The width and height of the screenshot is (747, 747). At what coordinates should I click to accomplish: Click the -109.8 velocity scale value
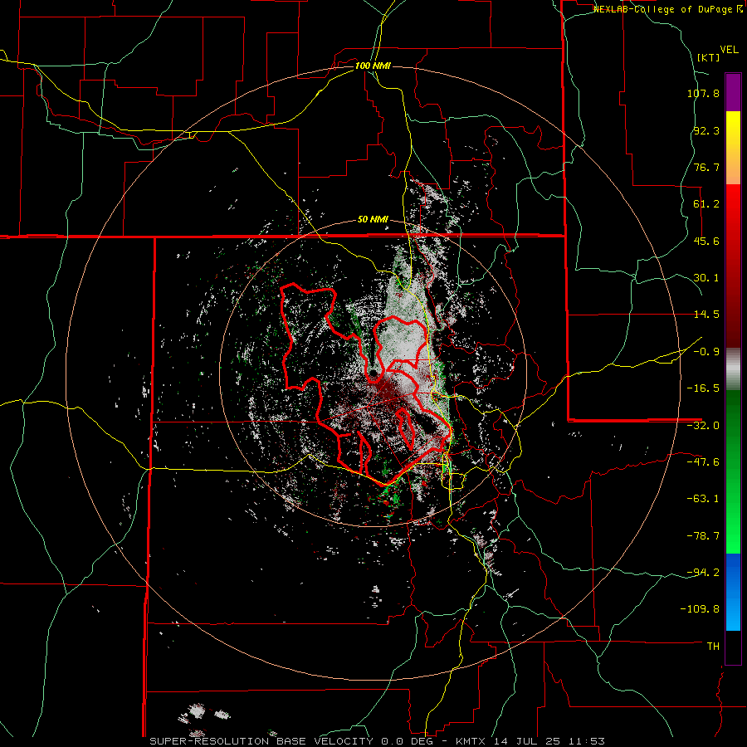[701, 609]
